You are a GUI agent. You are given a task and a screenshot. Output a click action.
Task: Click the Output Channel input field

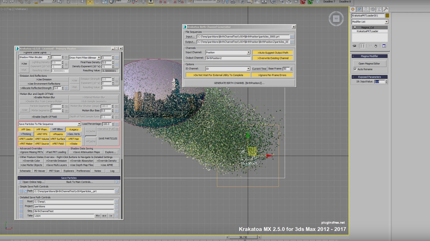tap(228, 58)
